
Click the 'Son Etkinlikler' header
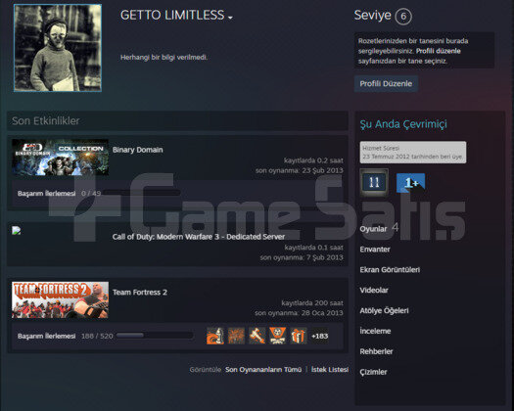click(x=46, y=121)
